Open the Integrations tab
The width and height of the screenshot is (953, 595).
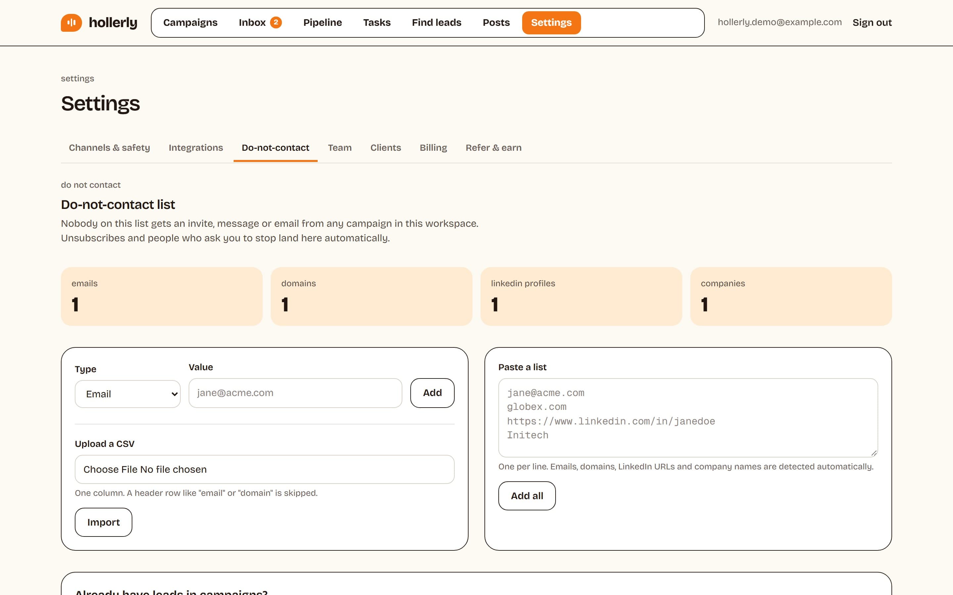point(196,147)
